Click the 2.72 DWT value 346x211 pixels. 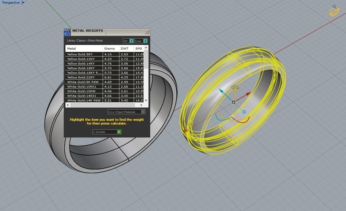tap(124, 59)
